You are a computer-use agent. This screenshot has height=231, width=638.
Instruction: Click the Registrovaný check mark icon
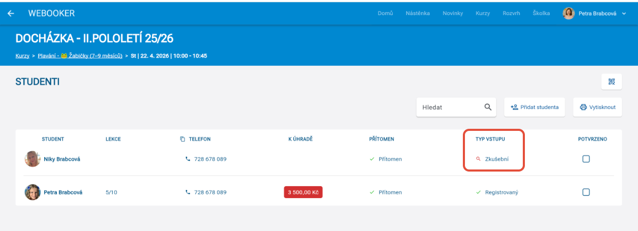point(479,192)
